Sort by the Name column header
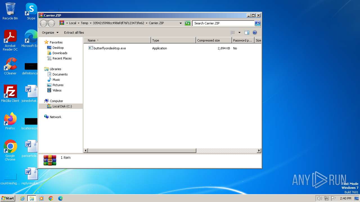The width and height of the screenshot is (360, 202). click(117, 40)
